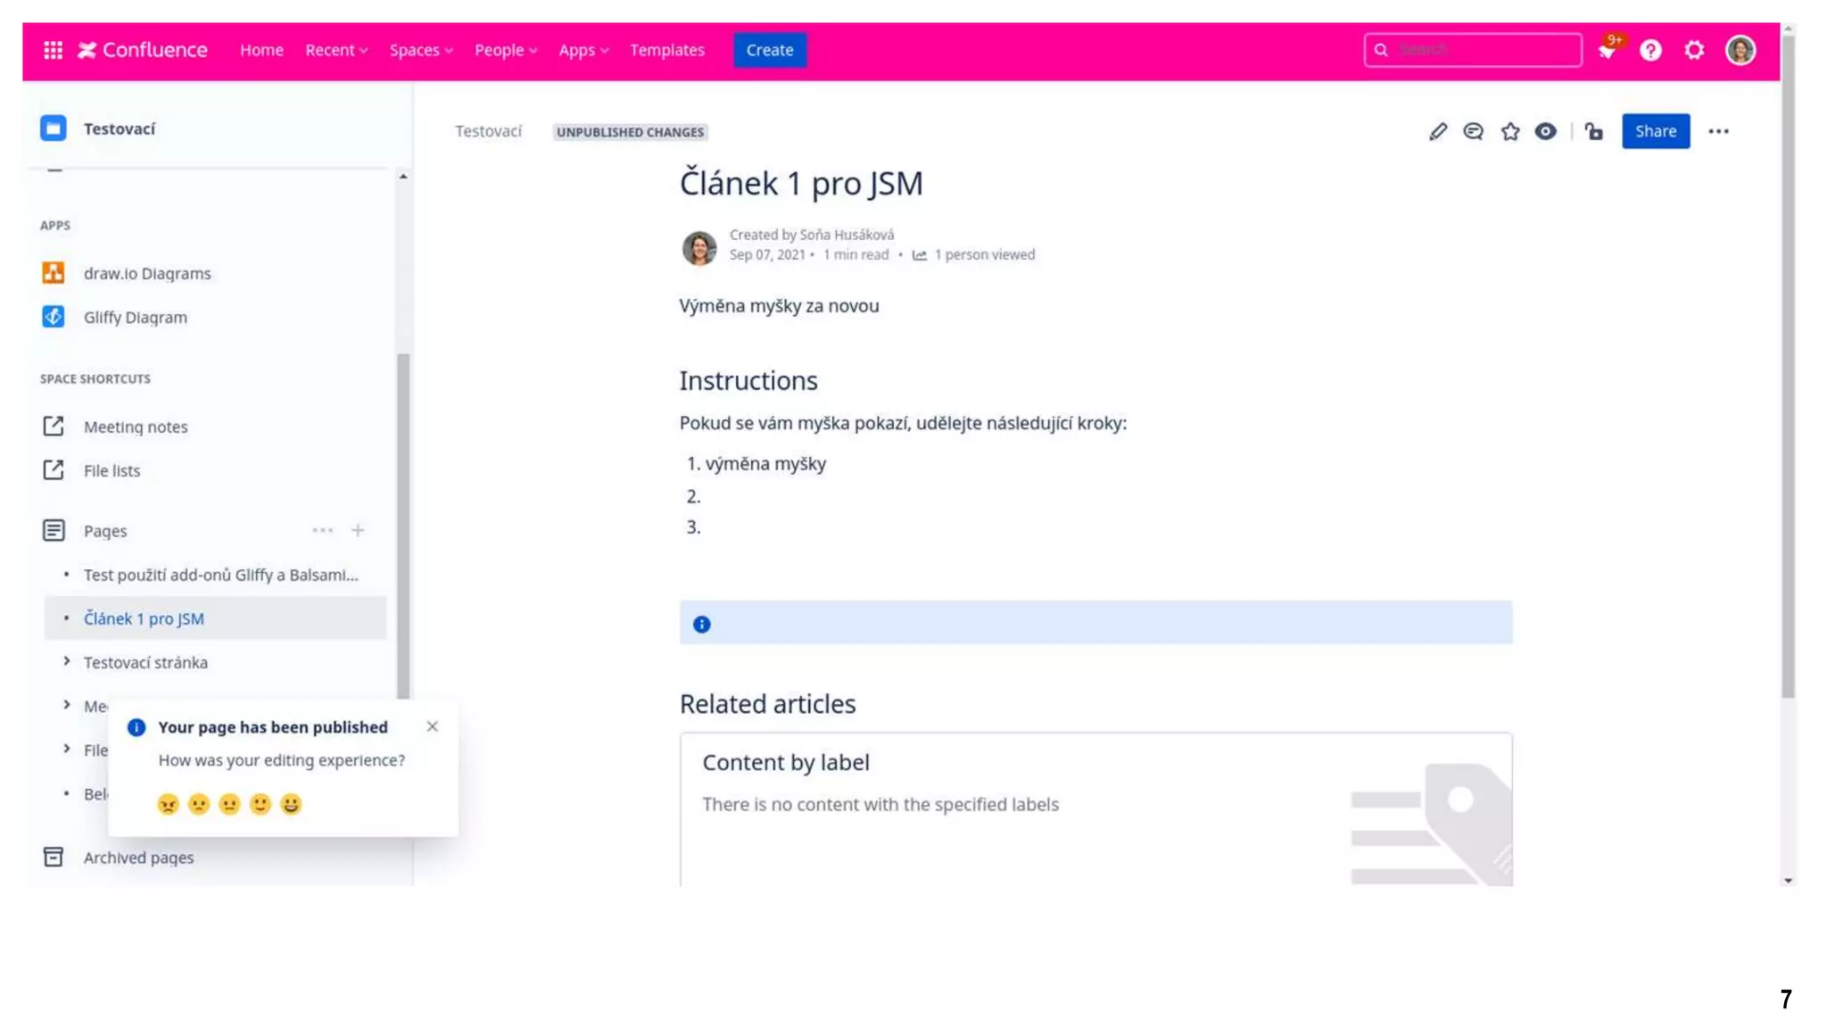Expand Testovací stránka tree item
Screen dimensions: 1827x1028
[67, 661]
